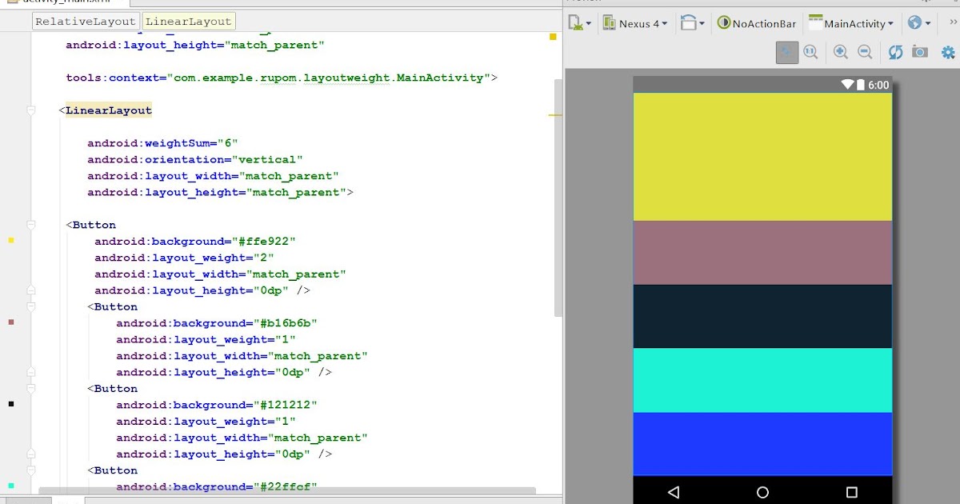This screenshot has width=960, height=504.
Task: Take a screenshot using the camera icon
Action: click(920, 52)
